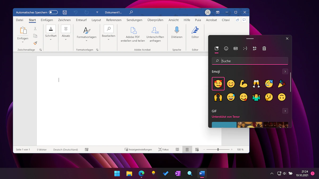
Task: Click Anzeigeeinstellungen in status bar
Action: coord(138,150)
